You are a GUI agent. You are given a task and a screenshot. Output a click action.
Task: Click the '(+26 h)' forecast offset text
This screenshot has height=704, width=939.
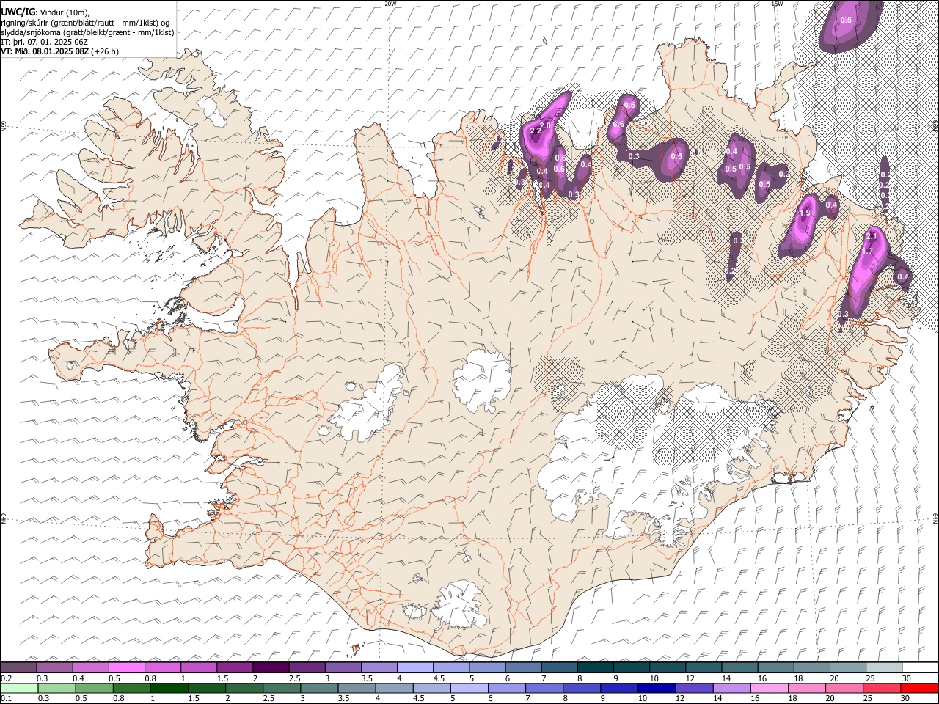click(x=106, y=51)
